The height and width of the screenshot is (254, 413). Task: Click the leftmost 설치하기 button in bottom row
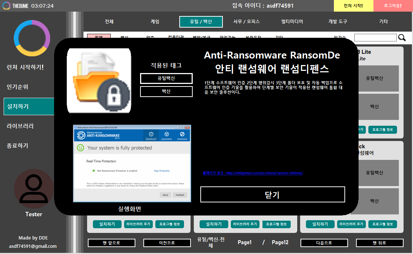point(107,224)
